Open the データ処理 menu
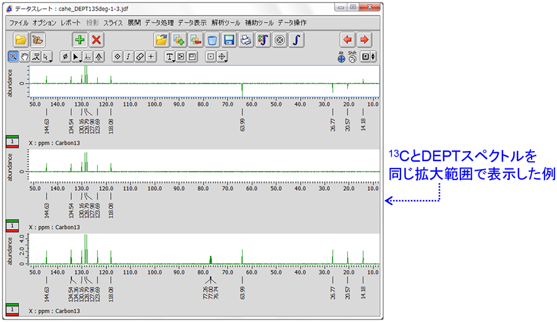The image size is (557, 322). point(159,22)
